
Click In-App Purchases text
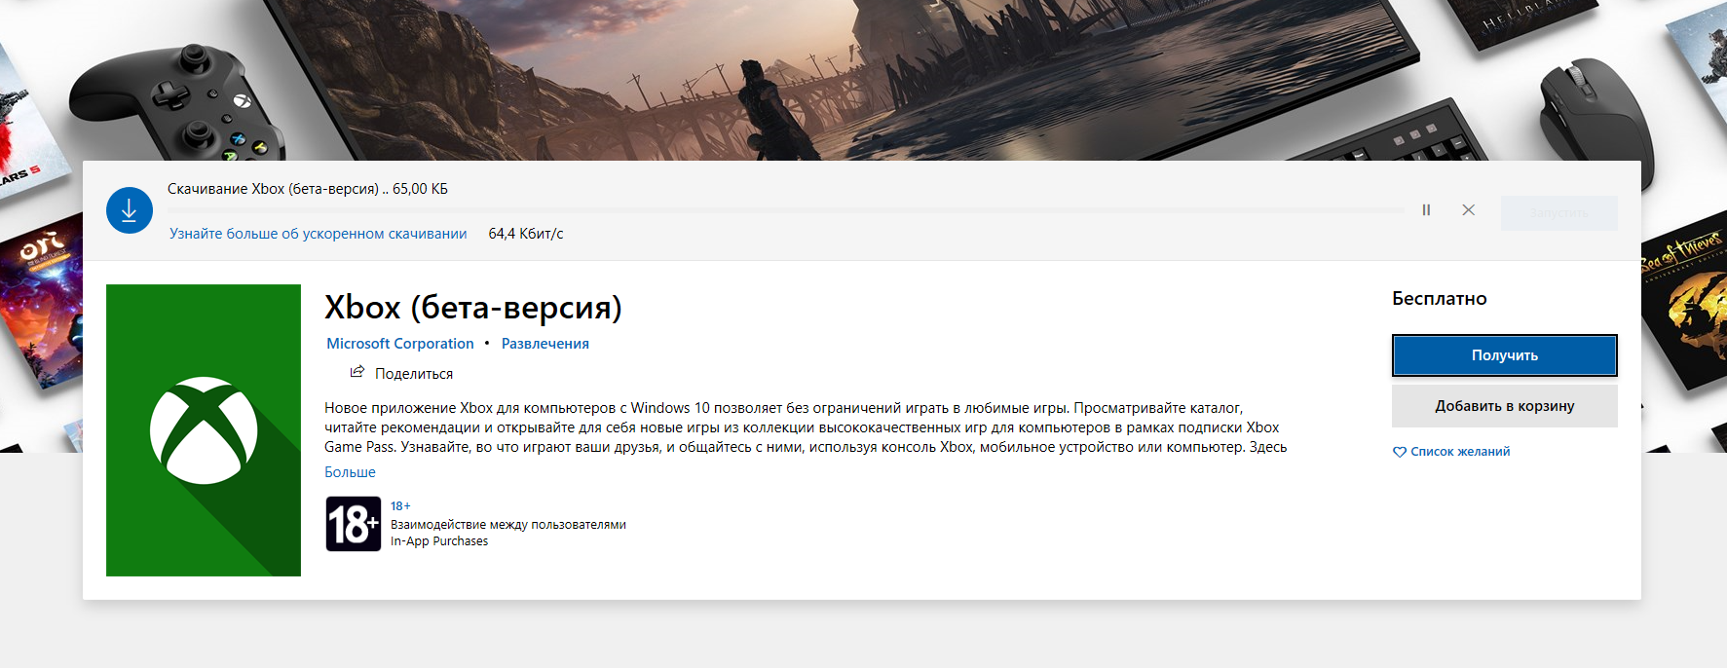point(439,541)
